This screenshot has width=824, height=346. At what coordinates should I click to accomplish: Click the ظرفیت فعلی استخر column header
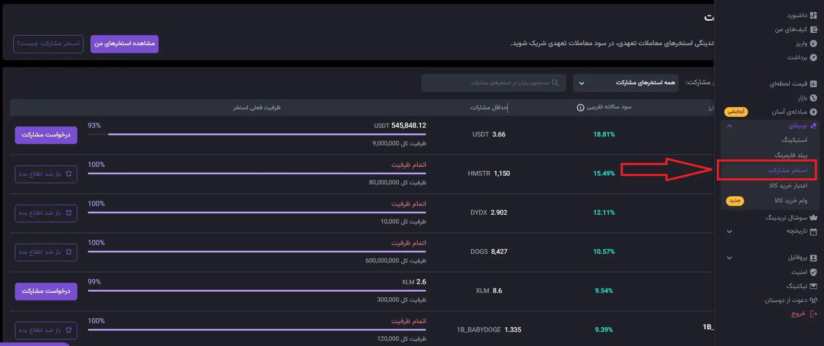click(x=257, y=108)
